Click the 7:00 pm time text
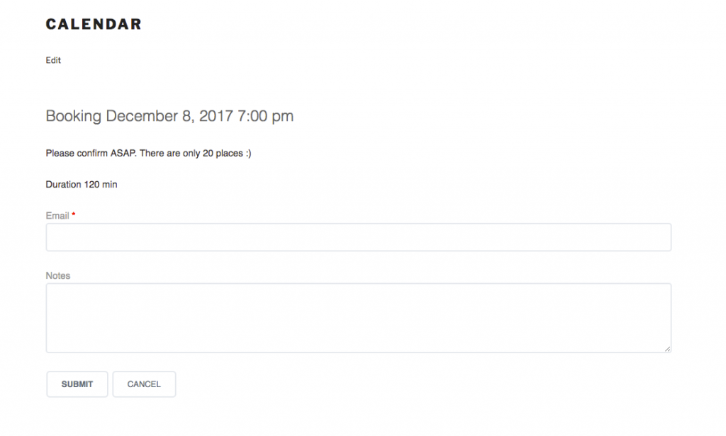This screenshot has width=726, height=436. point(265,116)
